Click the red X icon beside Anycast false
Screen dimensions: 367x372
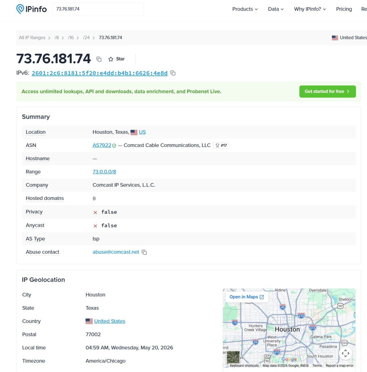coord(95,226)
